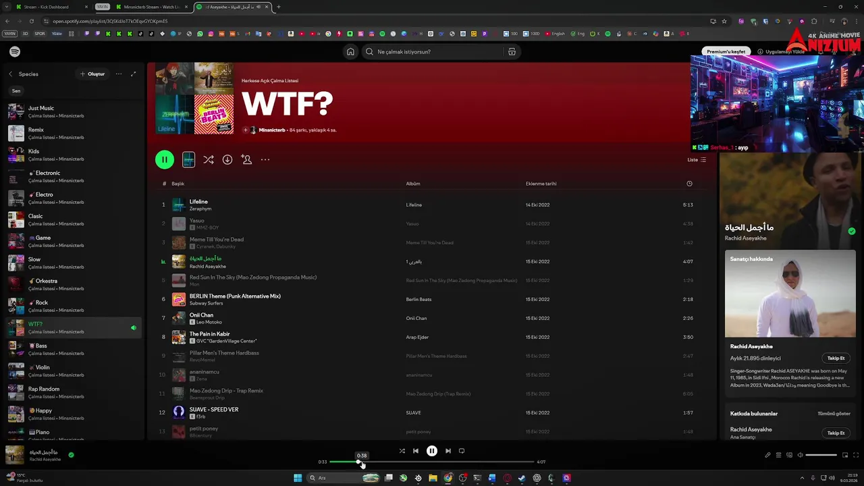
Task: Open the Spotify home page icon
Action: coord(350,51)
